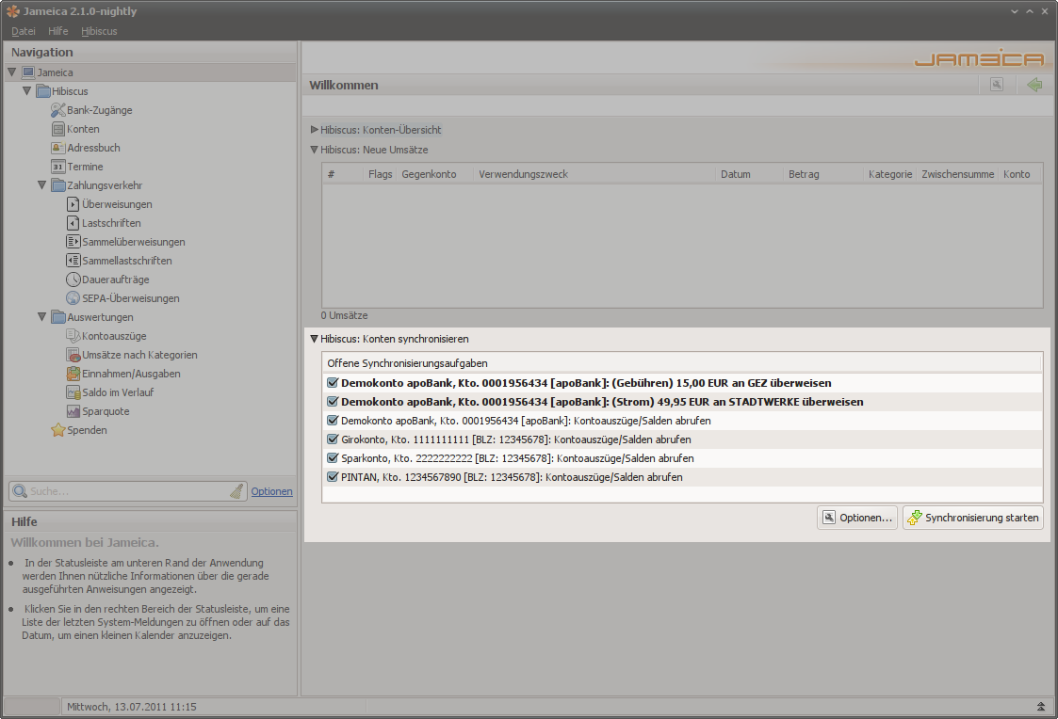Uncheck Girokonto Kontoauszüge/Salden abrufen
This screenshot has height=719, width=1058.
[332, 439]
